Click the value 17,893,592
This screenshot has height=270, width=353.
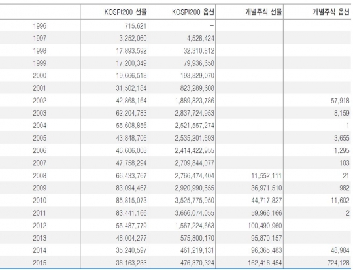(x=131, y=51)
